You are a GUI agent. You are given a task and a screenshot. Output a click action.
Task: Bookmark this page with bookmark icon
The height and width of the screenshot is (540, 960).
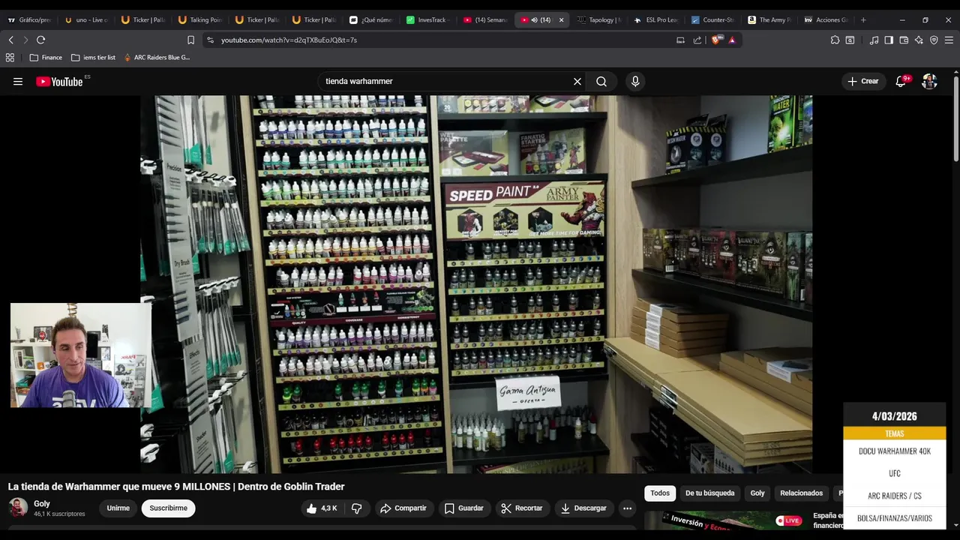[190, 40]
